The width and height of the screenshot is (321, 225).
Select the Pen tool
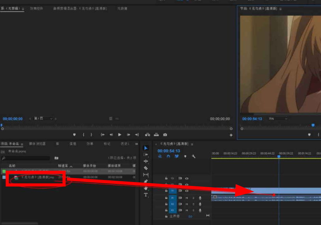pos(146,181)
